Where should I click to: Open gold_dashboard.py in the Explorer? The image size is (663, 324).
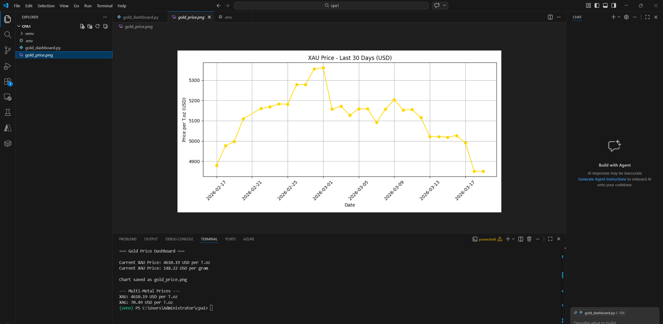pyautogui.click(x=43, y=48)
